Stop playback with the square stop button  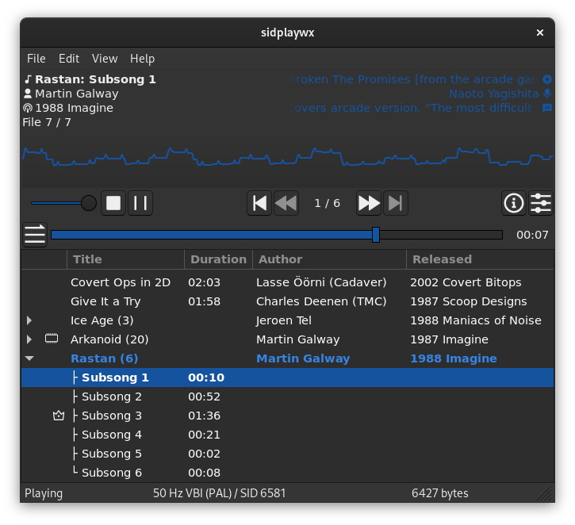point(113,203)
